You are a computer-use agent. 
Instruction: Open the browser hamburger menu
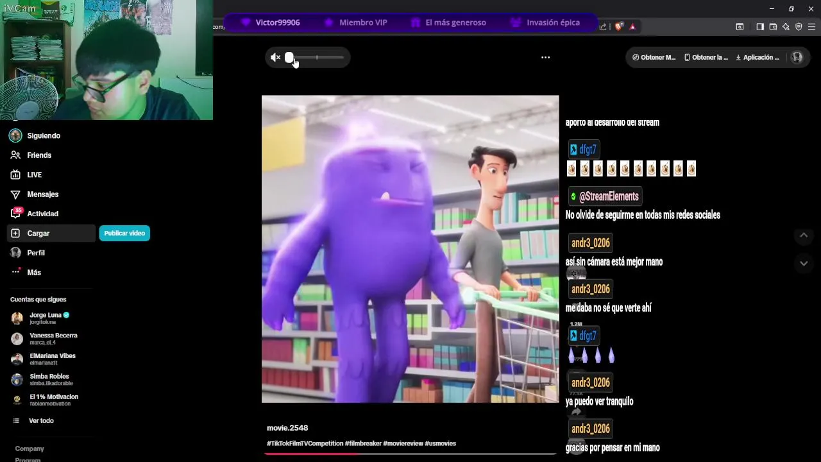812,26
